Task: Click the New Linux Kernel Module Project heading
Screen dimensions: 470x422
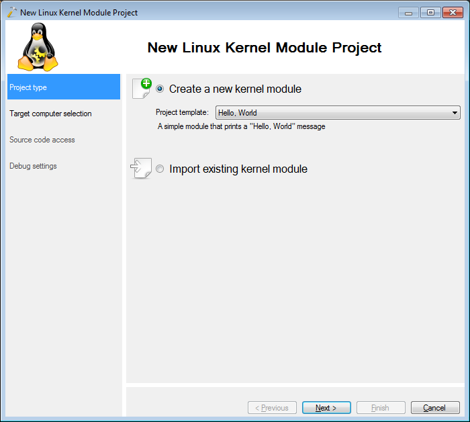Action: click(x=265, y=48)
